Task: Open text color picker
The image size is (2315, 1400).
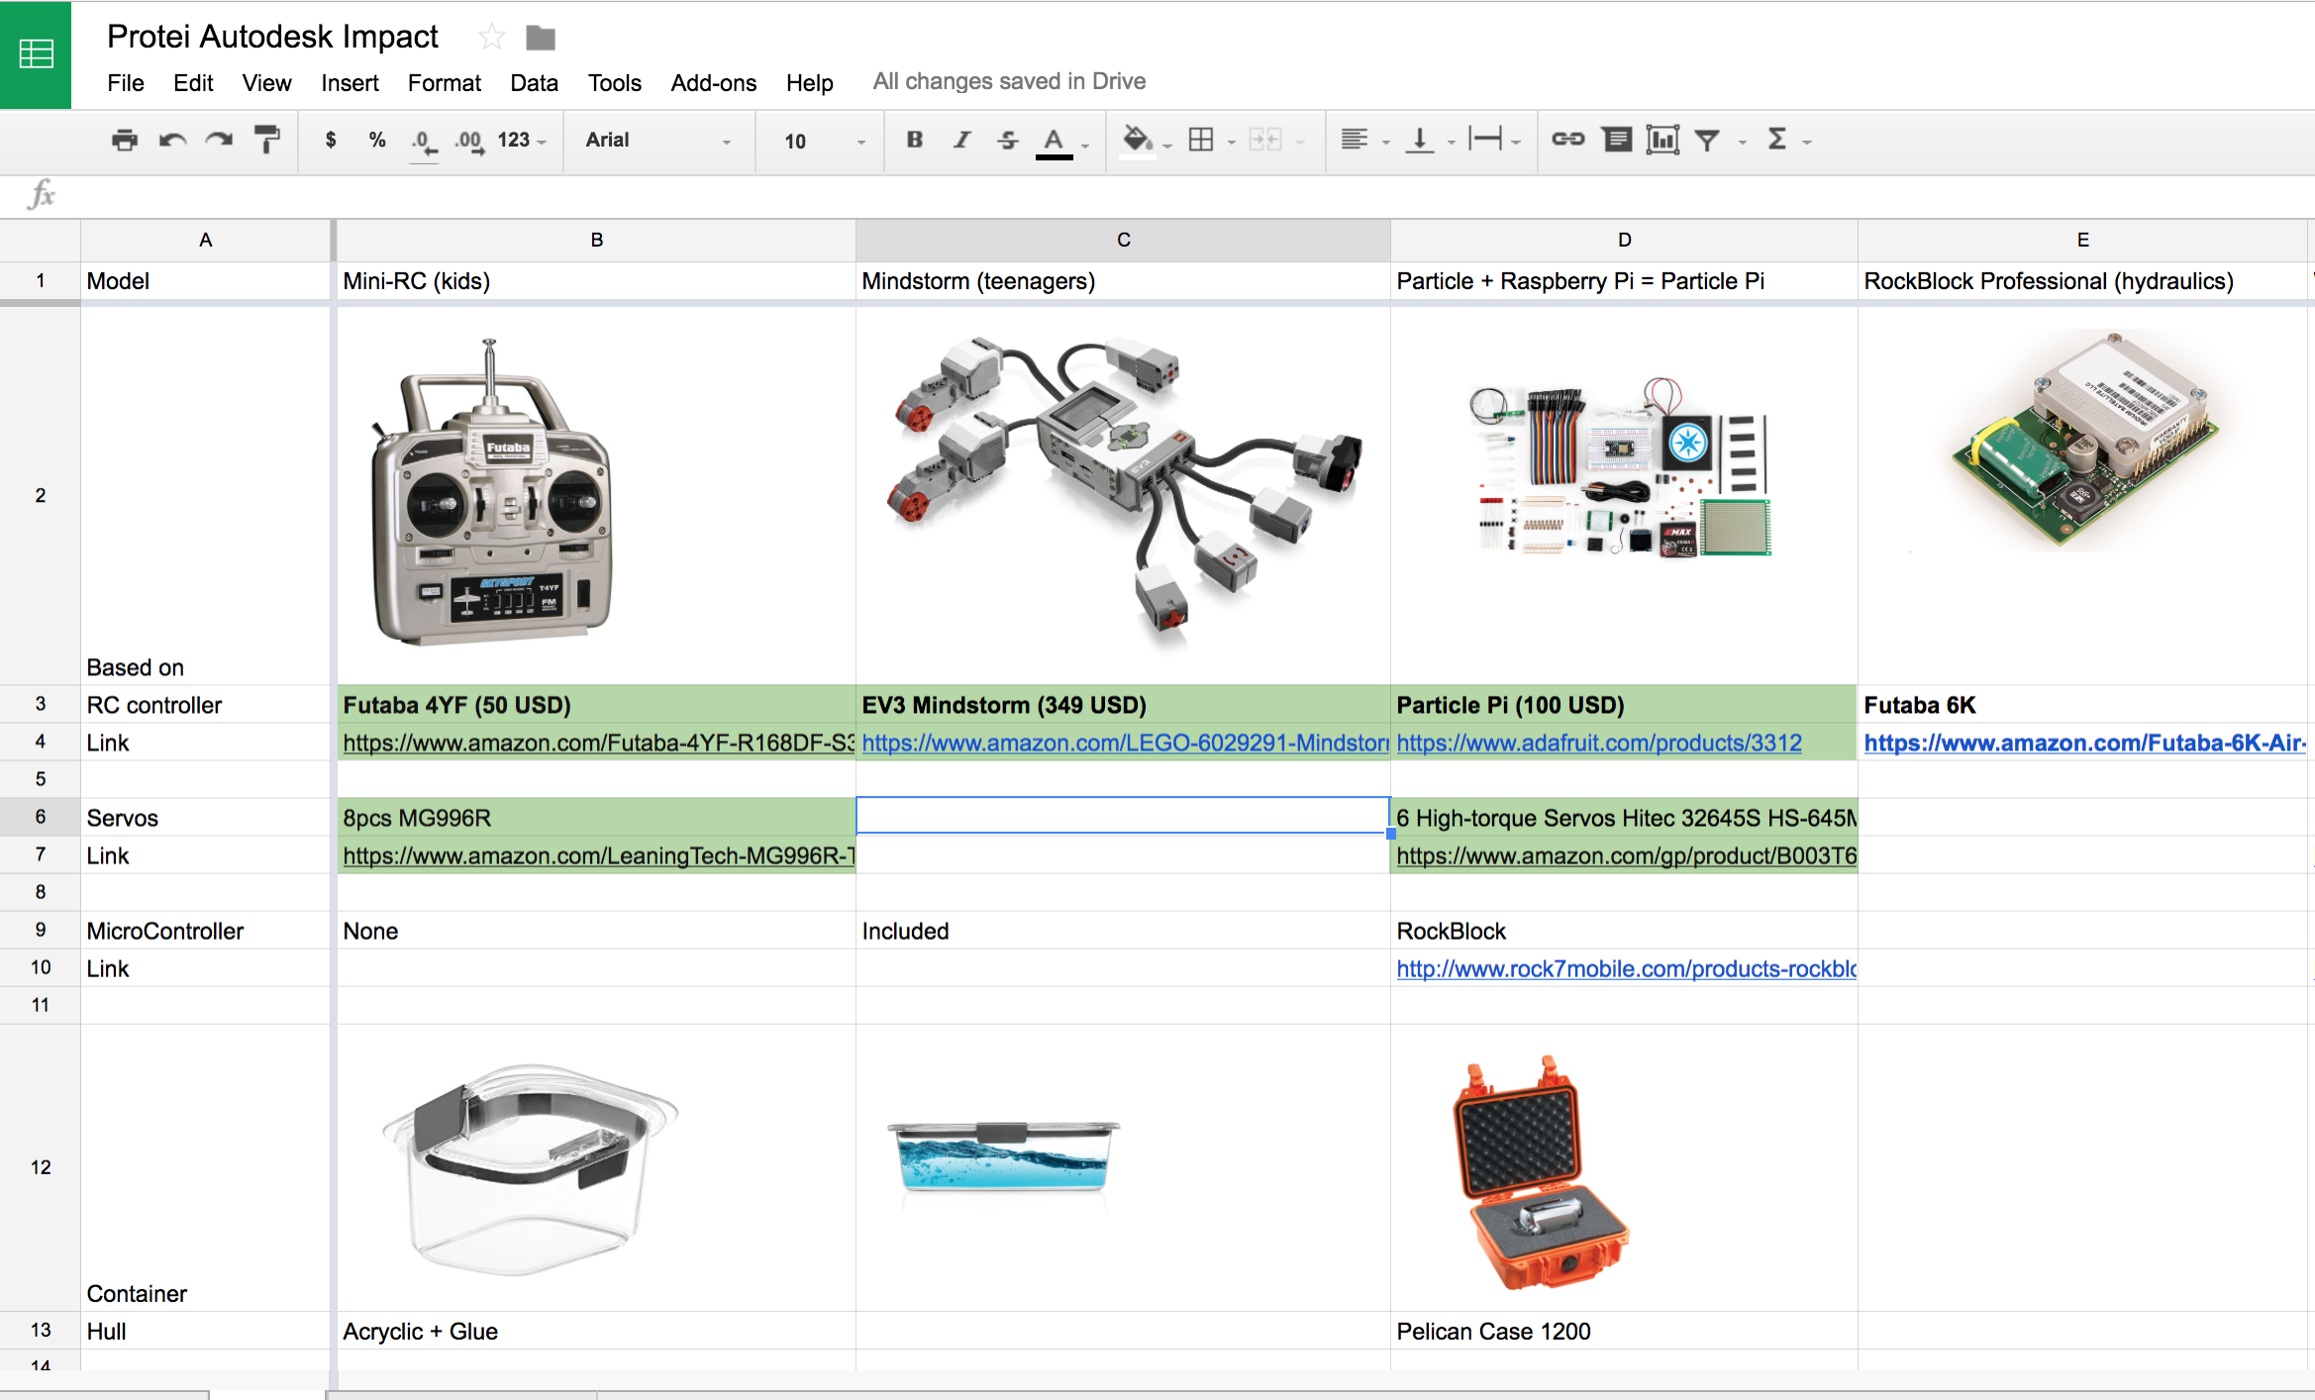Action: [x=1054, y=142]
